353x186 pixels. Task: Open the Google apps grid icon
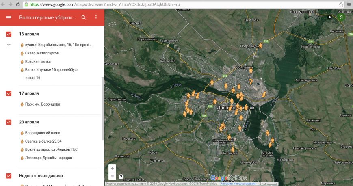tap(318, 17)
